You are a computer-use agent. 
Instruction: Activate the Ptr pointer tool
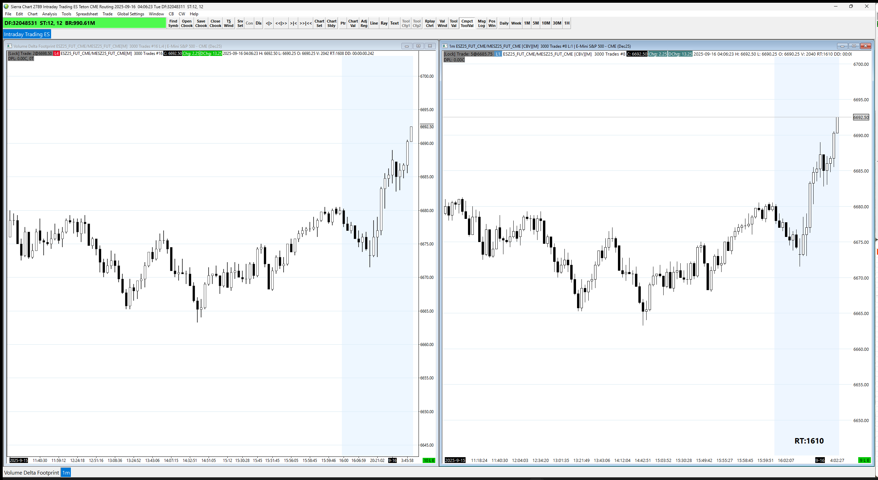click(x=343, y=23)
